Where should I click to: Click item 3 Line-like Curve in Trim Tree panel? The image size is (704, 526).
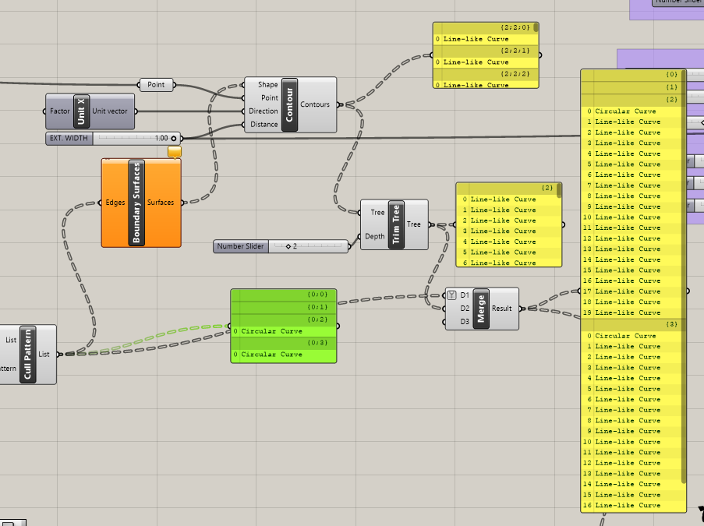tap(507, 231)
